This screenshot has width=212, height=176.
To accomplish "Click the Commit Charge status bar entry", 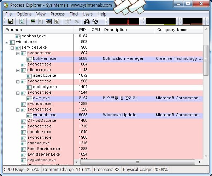I will [67, 169].
